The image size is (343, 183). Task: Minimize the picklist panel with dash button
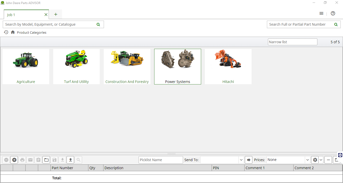coord(328,160)
